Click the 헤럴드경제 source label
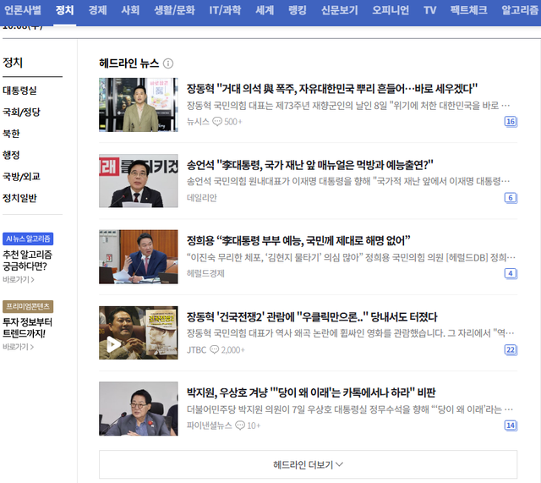The height and width of the screenshot is (483, 541). [205, 273]
